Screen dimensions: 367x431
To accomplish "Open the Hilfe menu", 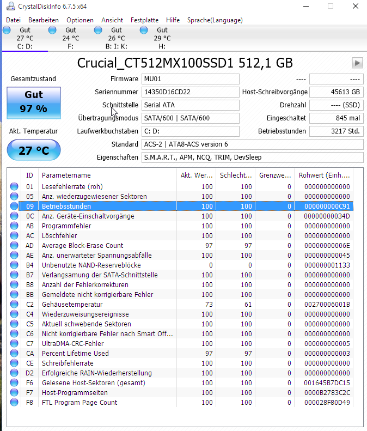I will coord(173,20).
